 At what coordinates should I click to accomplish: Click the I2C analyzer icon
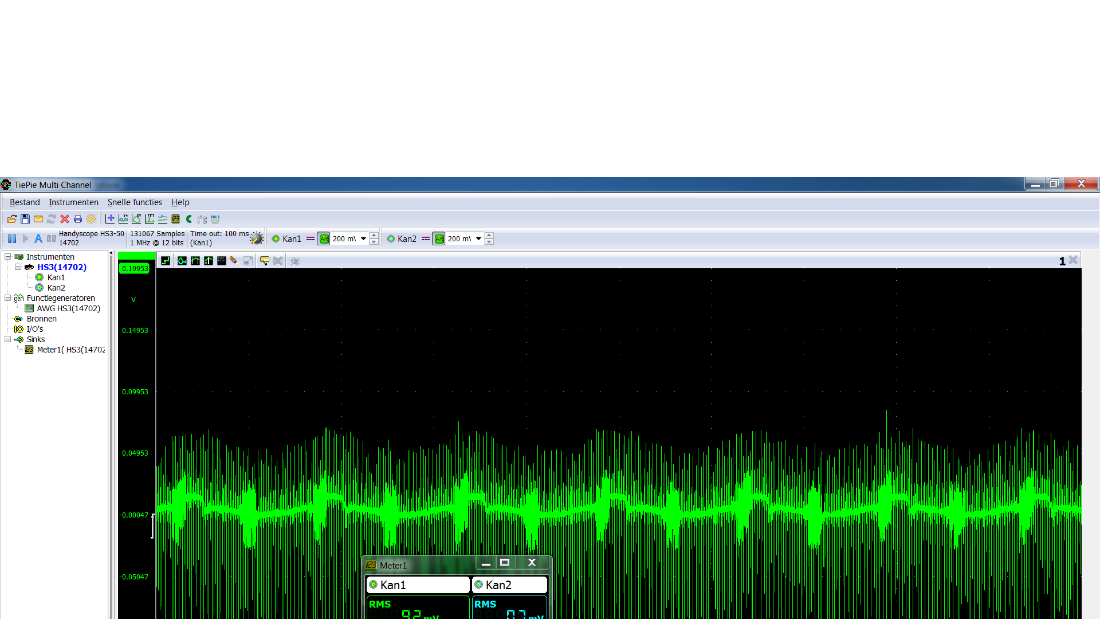point(202,219)
